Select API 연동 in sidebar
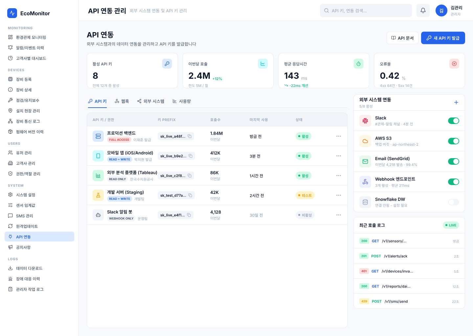Image resolution: width=473 pixels, height=336 pixels. click(x=39, y=237)
